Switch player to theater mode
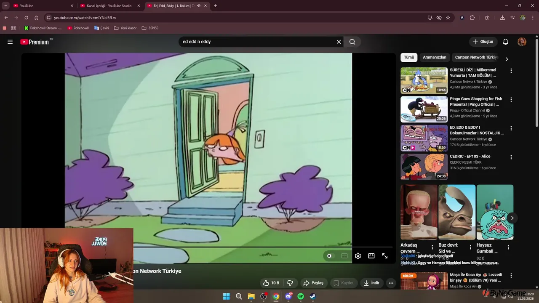539x303 pixels. point(371,256)
